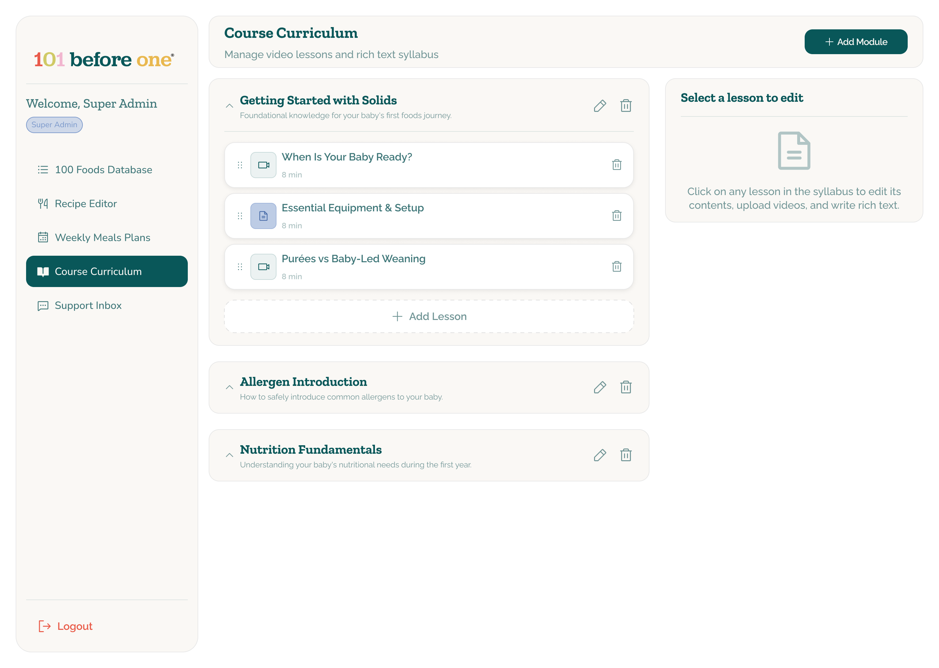Click the large document placeholder icon
939x668 pixels.
794,151
